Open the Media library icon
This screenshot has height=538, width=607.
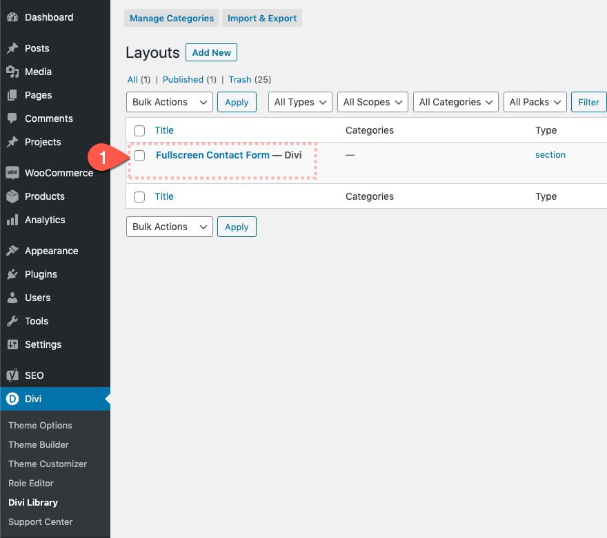tap(14, 72)
